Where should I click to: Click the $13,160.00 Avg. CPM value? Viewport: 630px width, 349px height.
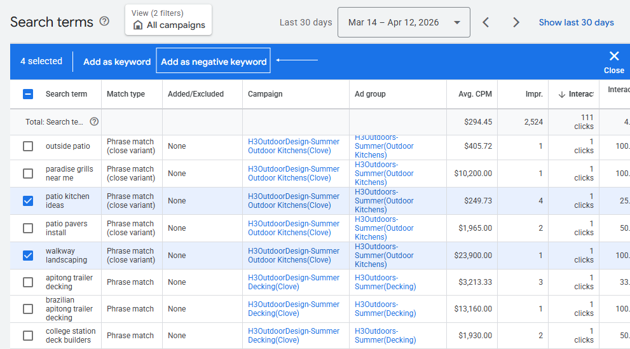(x=473, y=309)
